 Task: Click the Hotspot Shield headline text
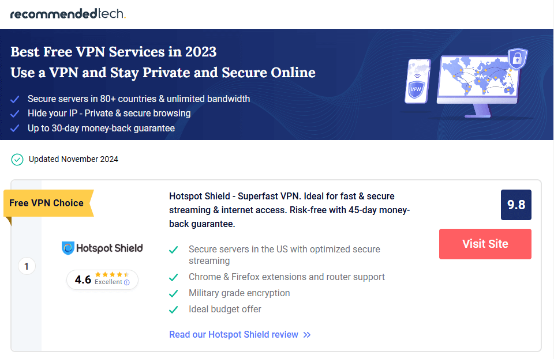pyautogui.click(x=289, y=209)
